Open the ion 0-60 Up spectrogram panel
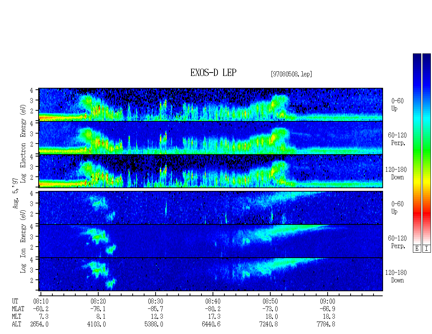The image size is (432, 334). click(211, 208)
